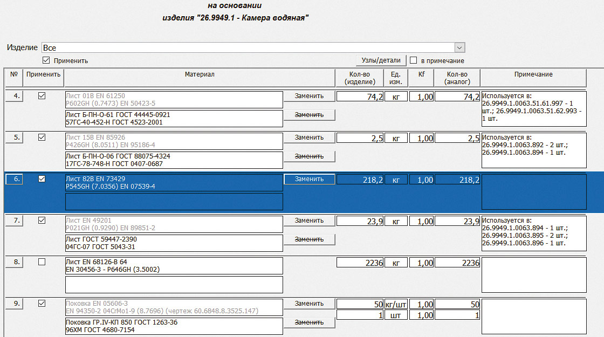Viewport: 604px width, 337px height.
Task: Click Заменить for Поковка EN 05606-3
Action: pyautogui.click(x=309, y=304)
